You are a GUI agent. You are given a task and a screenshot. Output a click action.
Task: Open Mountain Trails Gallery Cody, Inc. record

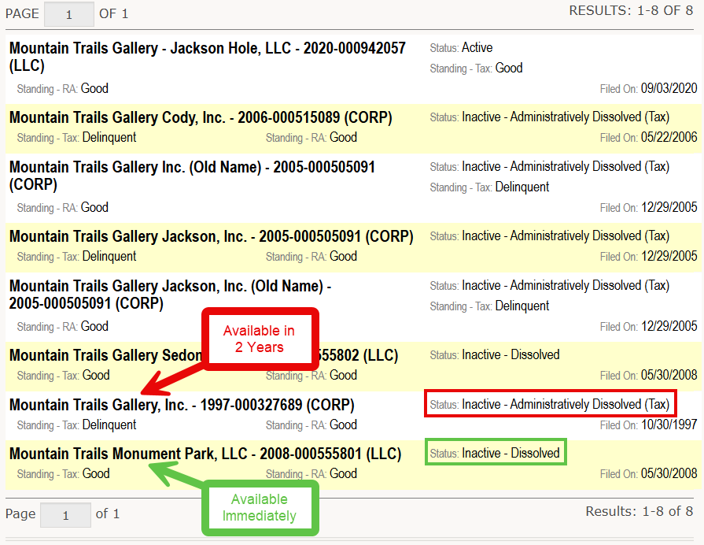201,117
